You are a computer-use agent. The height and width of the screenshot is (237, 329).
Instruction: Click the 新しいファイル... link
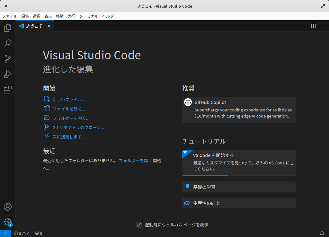(x=69, y=100)
